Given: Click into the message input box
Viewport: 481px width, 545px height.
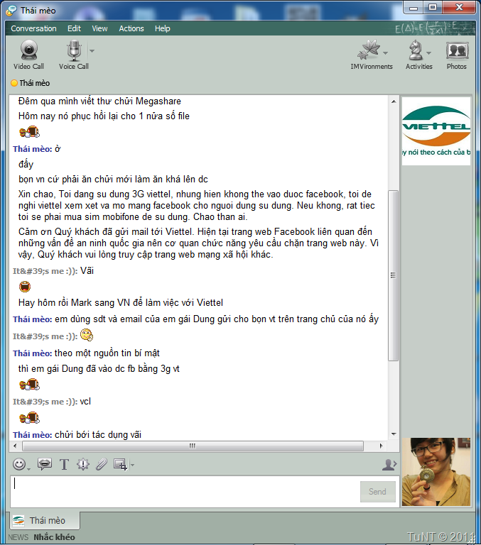Looking at the screenshot, I should [185, 492].
